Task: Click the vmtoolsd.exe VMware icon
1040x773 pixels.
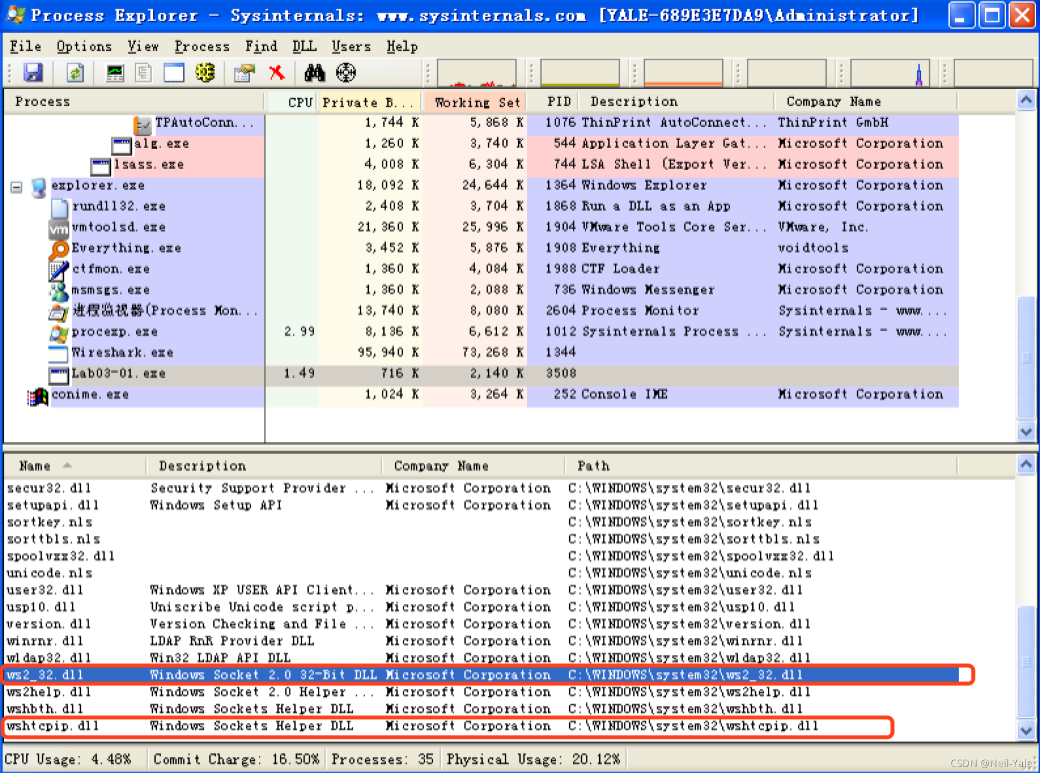Action: [59, 229]
